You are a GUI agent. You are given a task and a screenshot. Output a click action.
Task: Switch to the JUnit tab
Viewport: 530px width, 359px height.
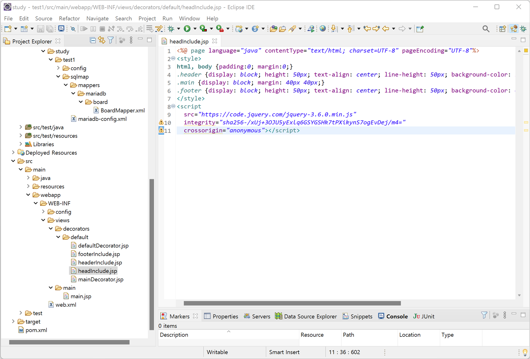(424, 316)
